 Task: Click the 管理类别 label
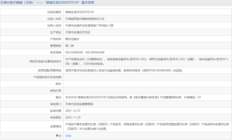point(56,46)
